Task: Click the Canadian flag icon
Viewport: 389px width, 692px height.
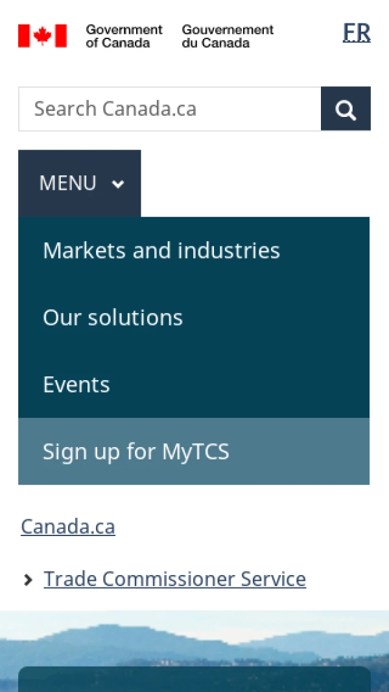Action: tap(42, 36)
